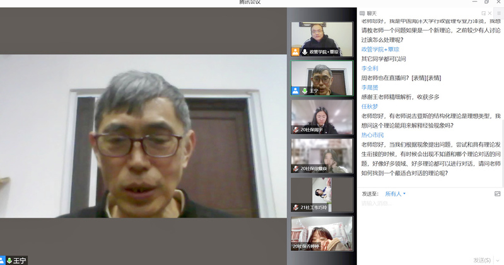This screenshot has height=265, width=504.
Task: Expand the 发送(S) send options arrow
Action: click(x=496, y=259)
